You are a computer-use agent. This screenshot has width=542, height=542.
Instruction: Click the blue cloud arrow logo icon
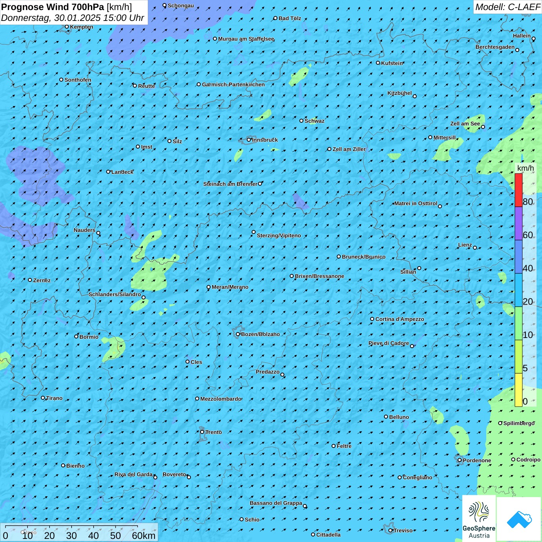(519, 519)
